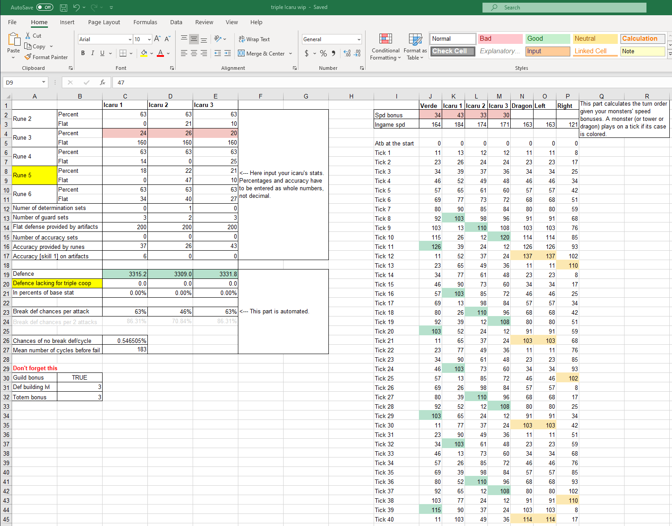The height and width of the screenshot is (526, 672).
Task: Click the Paste clipboard icon
Action: [x=13, y=40]
